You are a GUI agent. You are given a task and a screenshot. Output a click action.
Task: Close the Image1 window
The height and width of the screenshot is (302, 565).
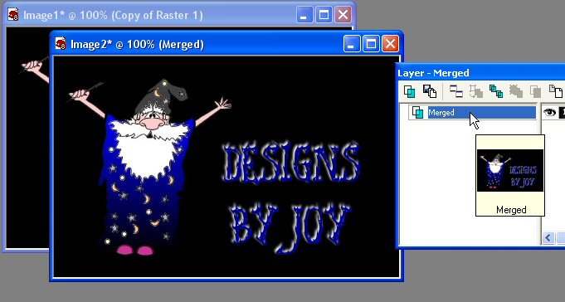(343, 15)
